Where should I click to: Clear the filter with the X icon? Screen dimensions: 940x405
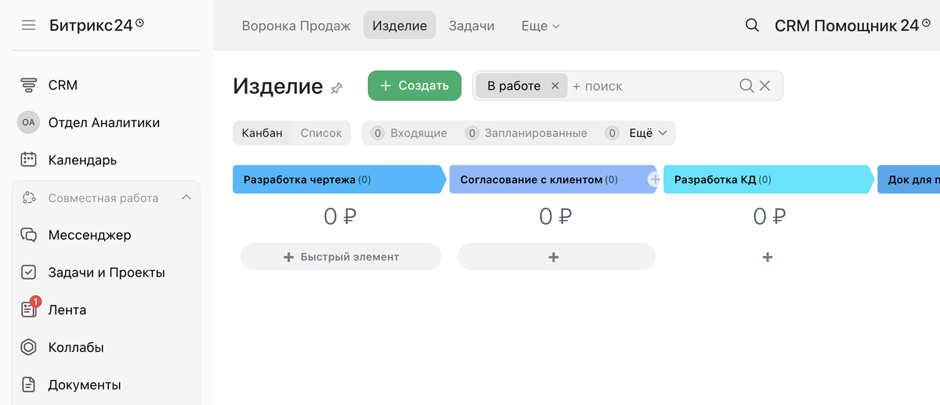tap(765, 86)
